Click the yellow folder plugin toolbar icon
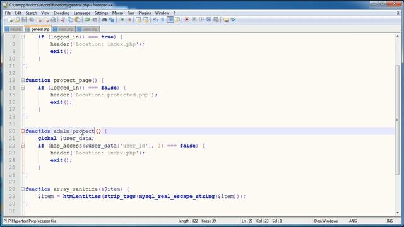This screenshot has width=404, height=227. 226,20
